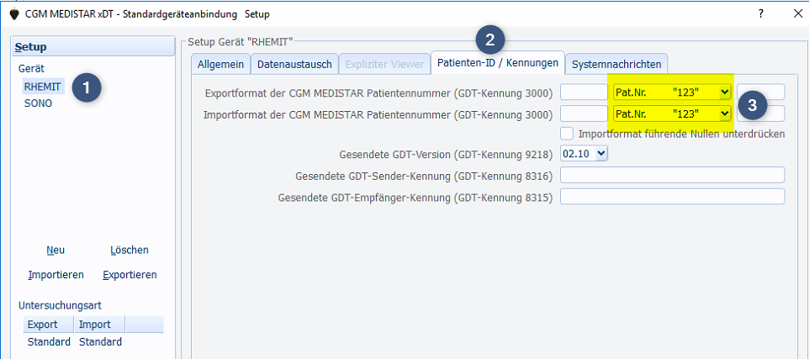Click the CGM MEDISTAR app icon in title bar

(x=13, y=14)
